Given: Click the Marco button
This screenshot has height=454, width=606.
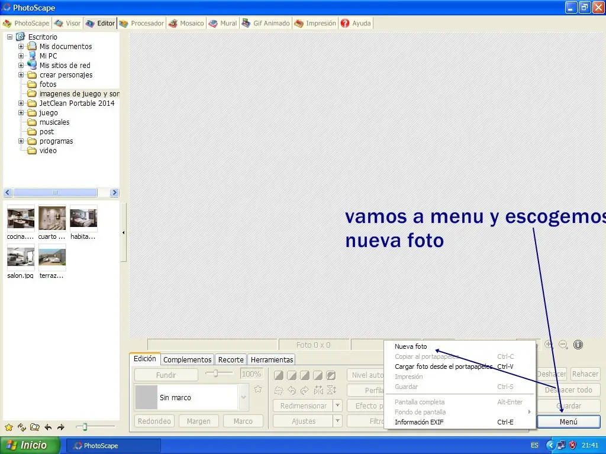Looking at the screenshot, I should pos(243,421).
